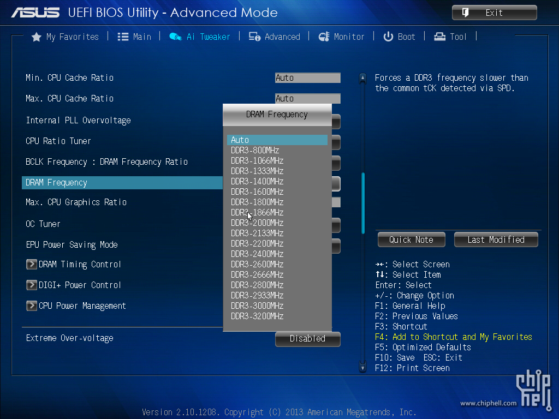559x419 pixels.
Task: Click the Advanced settings icon
Action: click(x=254, y=37)
